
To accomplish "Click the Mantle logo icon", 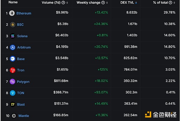I will [x=14, y=116].
